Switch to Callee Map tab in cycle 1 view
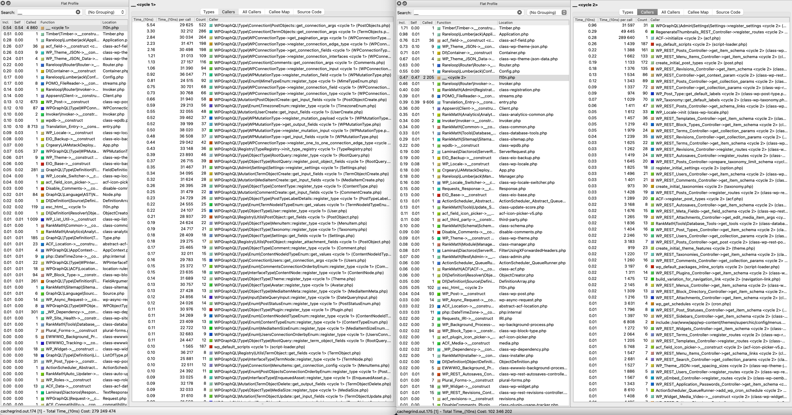The height and width of the screenshot is (415, 792). pos(279,12)
